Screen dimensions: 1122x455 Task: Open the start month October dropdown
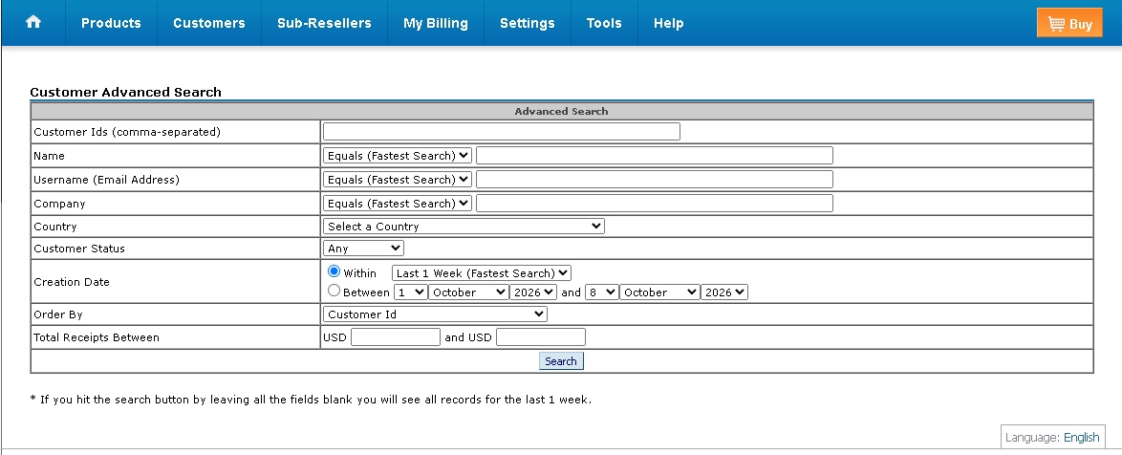coord(468,292)
